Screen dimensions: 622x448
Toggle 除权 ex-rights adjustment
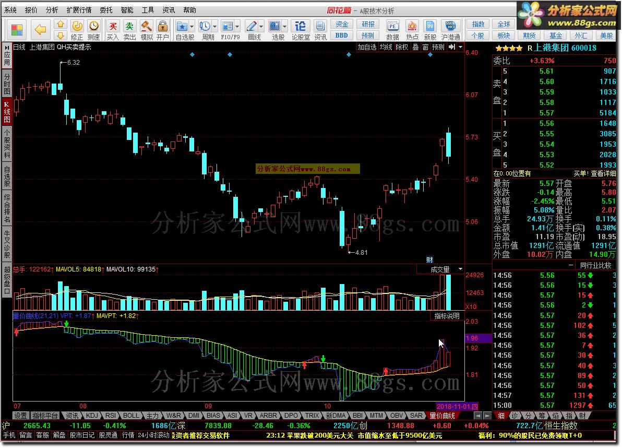coord(401,47)
